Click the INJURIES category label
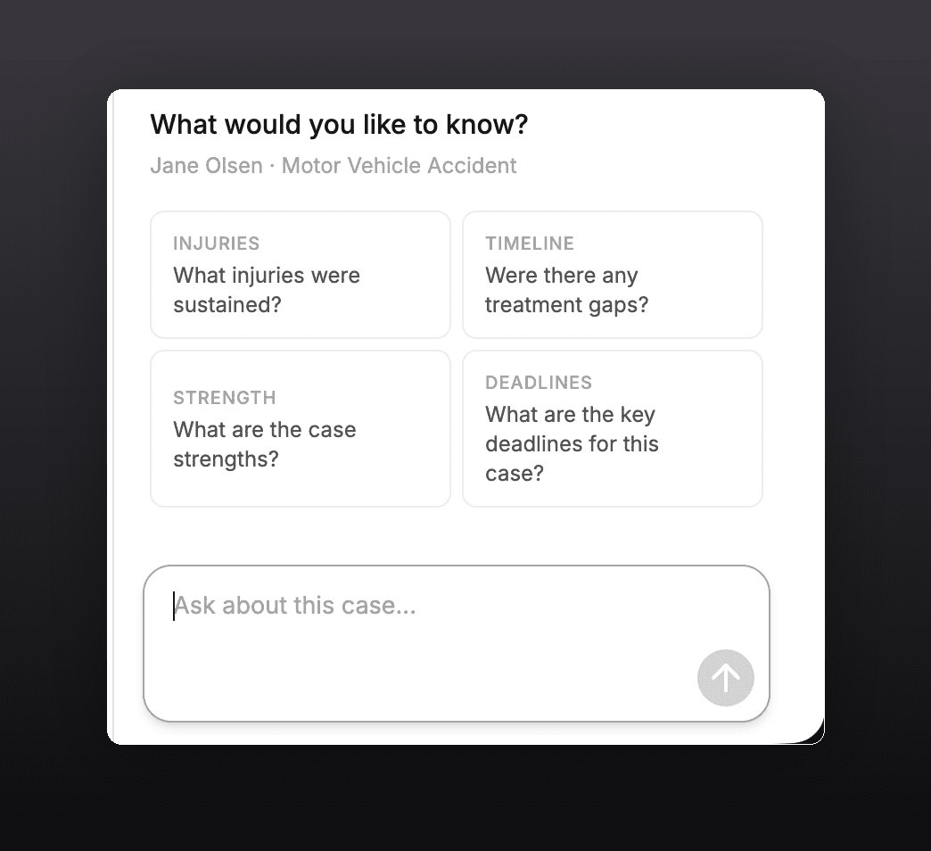 tap(216, 243)
